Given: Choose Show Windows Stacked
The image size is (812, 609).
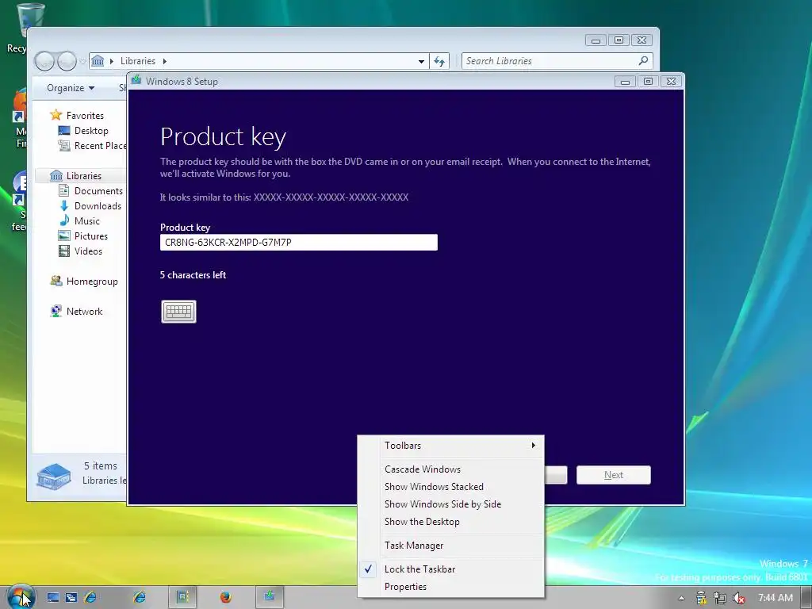Looking at the screenshot, I should tap(450, 487).
